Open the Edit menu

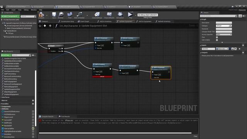pos(8,10)
